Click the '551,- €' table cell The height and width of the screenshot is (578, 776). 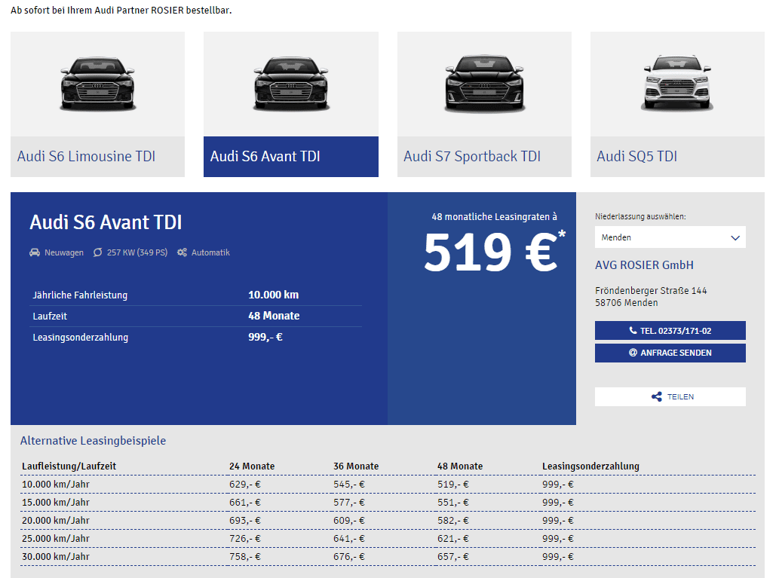(452, 502)
